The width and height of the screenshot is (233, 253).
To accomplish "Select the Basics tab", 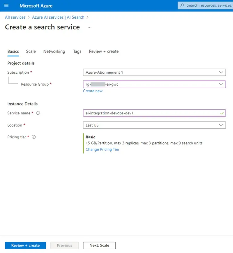I will point(13,52).
